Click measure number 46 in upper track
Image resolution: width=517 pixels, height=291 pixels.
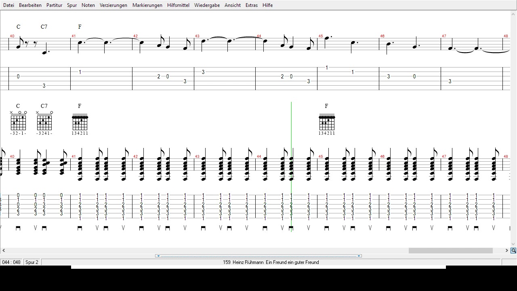382,36
